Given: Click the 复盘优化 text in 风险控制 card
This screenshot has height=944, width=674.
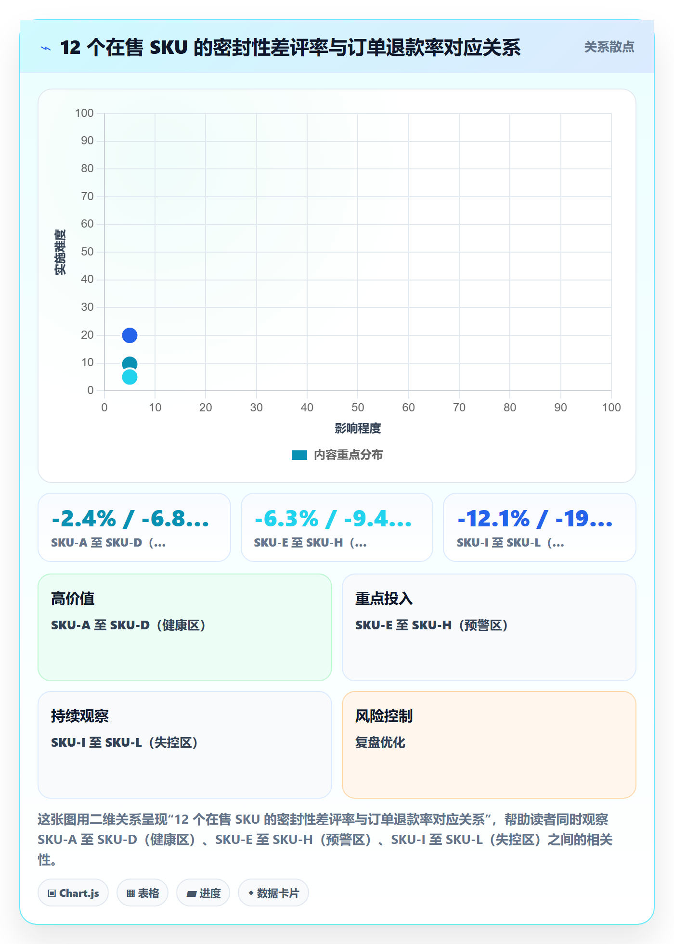Looking at the screenshot, I should click(380, 742).
